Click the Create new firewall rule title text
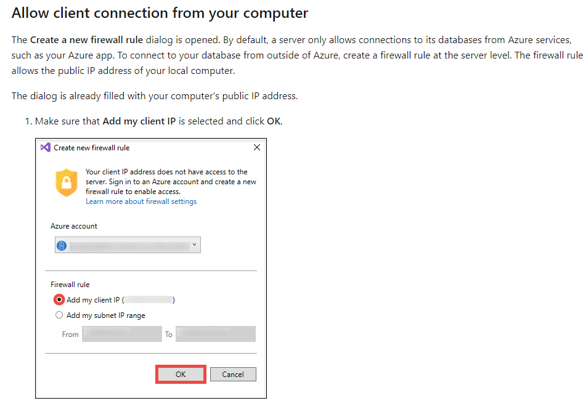The width and height of the screenshot is (583, 406). [x=91, y=148]
